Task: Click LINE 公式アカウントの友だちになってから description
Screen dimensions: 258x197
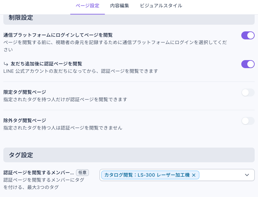Action: click(81, 71)
